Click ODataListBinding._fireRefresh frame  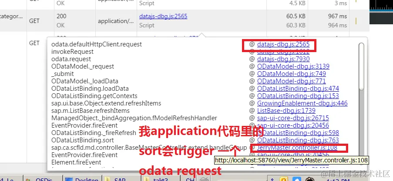click(x=94, y=133)
